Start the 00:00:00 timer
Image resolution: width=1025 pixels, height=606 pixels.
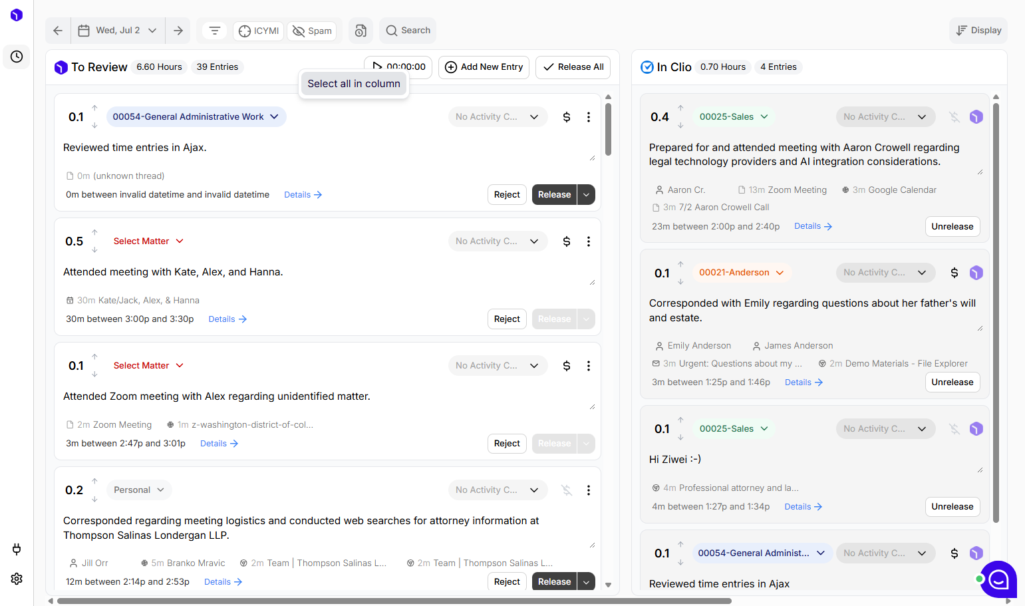398,67
